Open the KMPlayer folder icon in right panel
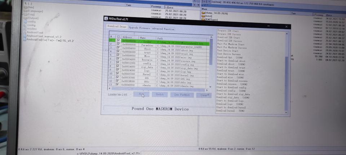 tap(203, 19)
